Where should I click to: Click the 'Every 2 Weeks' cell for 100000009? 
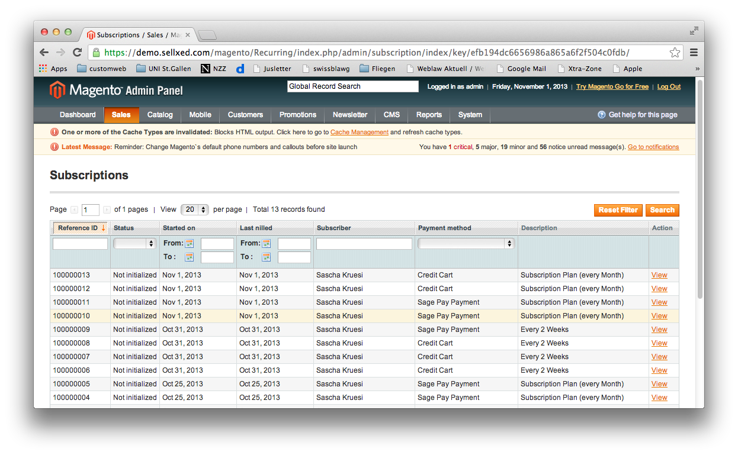544,330
